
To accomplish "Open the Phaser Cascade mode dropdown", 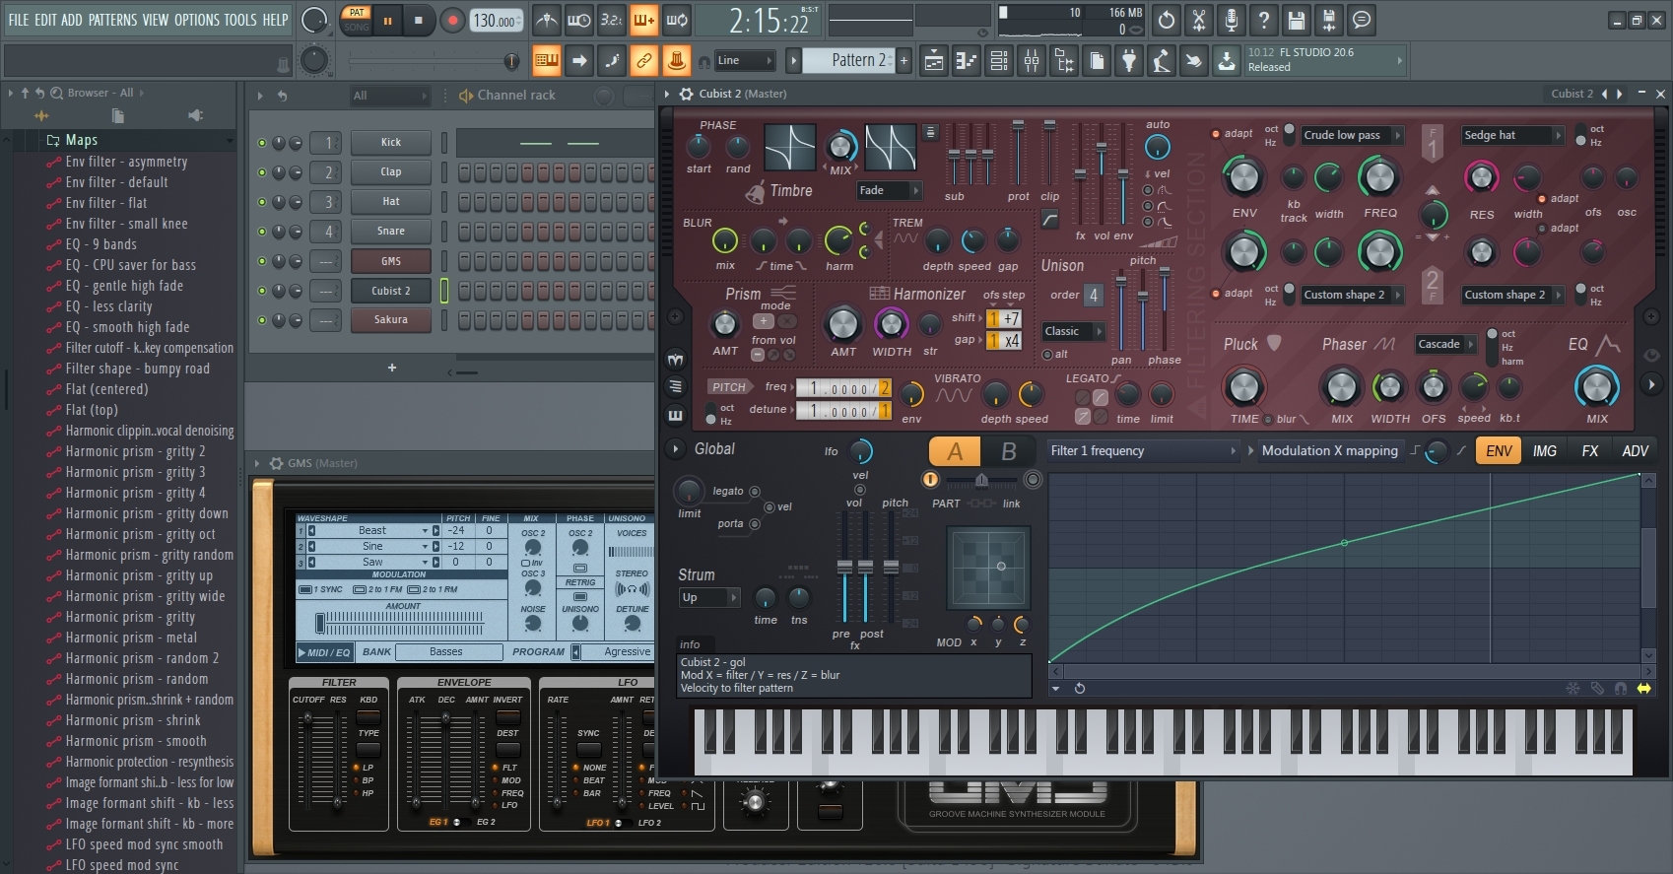I will pos(1445,344).
